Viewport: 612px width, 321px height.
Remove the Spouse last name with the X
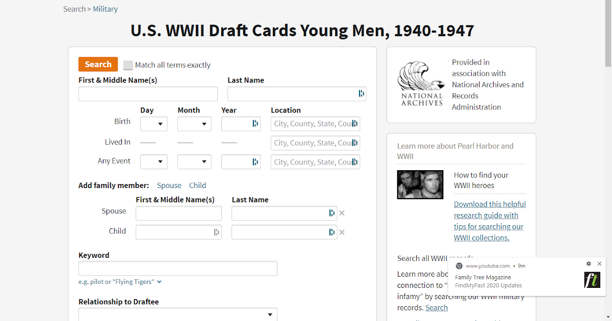(x=342, y=213)
